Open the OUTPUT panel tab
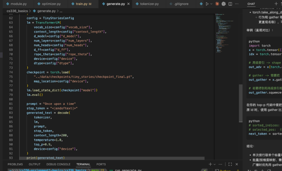The width and height of the screenshot is (282, 171). tap(35, 164)
